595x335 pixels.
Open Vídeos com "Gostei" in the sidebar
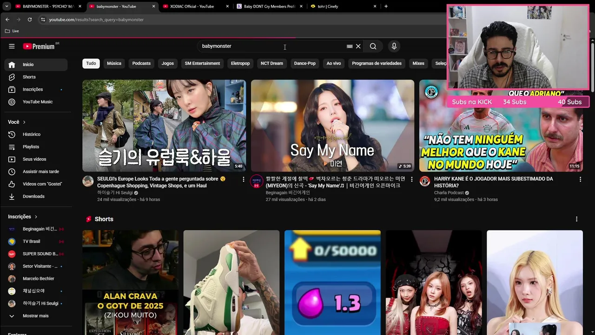click(x=36, y=184)
